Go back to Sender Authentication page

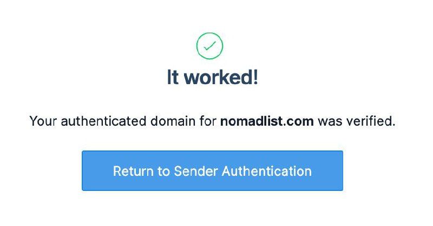pyautogui.click(x=212, y=171)
